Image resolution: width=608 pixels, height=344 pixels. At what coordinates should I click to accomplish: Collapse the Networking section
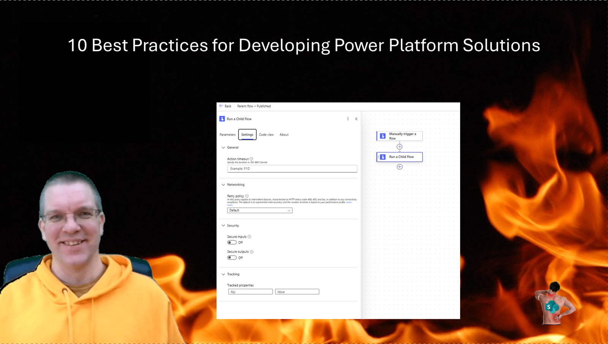tap(223, 185)
